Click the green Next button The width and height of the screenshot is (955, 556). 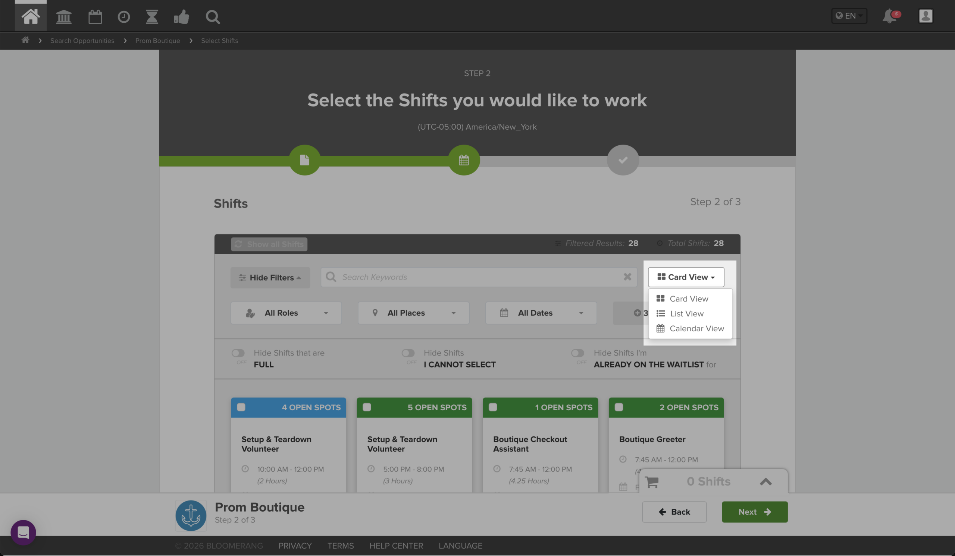[x=754, y=512]
